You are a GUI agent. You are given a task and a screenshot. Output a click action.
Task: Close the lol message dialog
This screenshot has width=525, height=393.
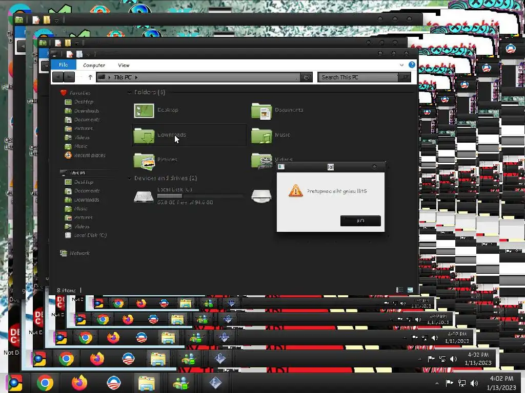[x=374, y=167]
